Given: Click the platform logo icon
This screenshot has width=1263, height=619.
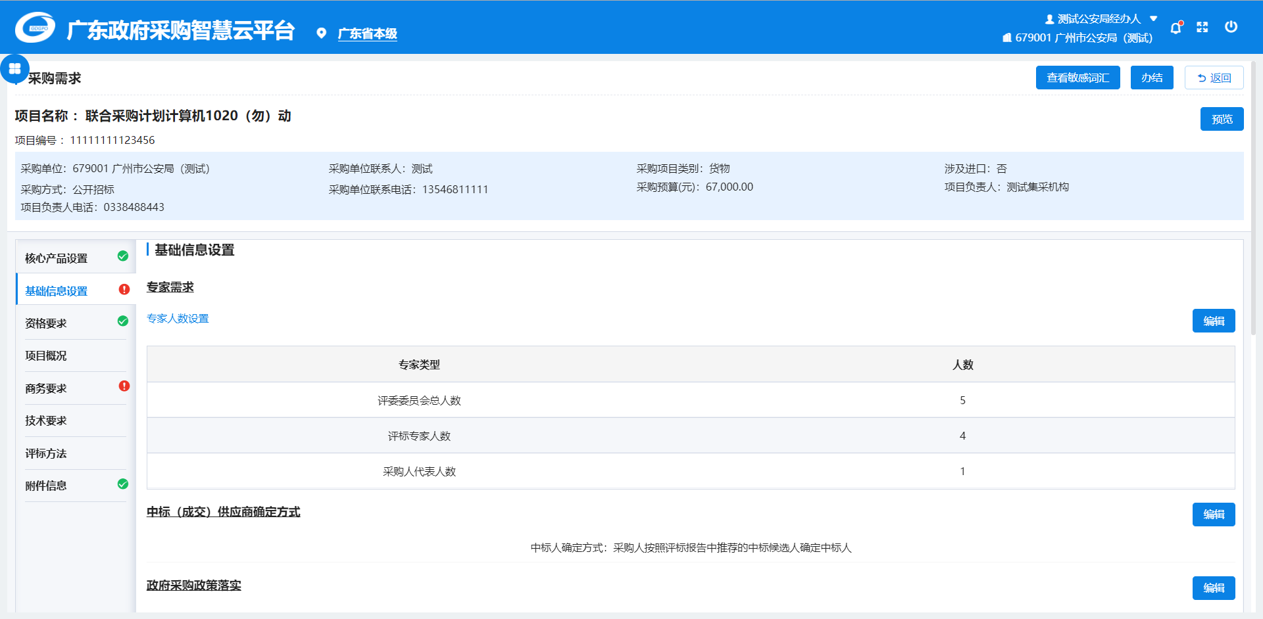Looking at the screenshot, I should [x=36, y=28].
